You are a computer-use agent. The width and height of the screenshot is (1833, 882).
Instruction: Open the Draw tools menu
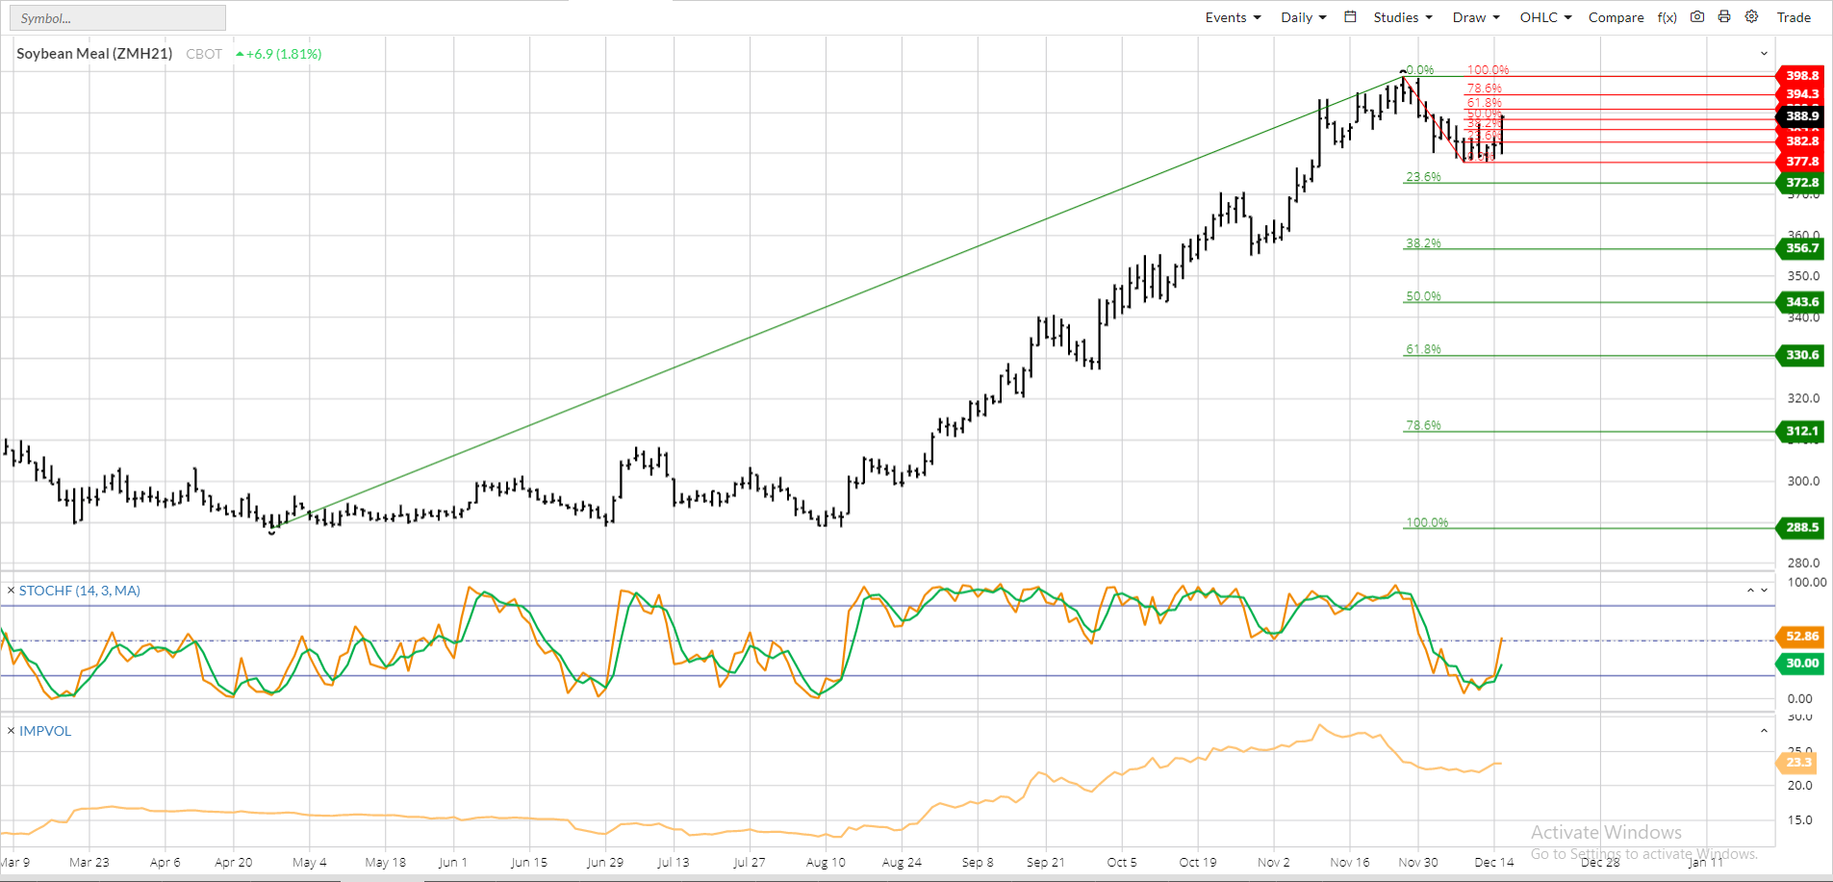point(1476,17)
